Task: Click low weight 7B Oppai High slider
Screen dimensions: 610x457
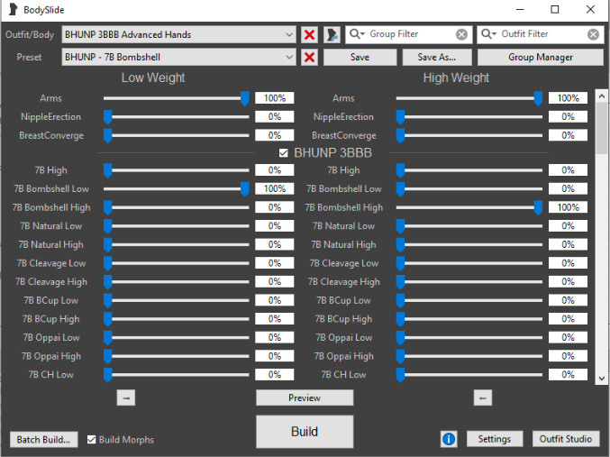Action: coord(177,356)
